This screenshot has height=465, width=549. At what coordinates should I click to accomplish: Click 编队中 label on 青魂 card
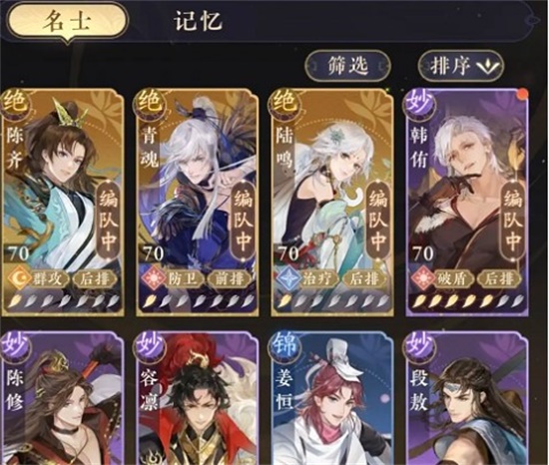pyautogui.click(x=244, y=222)
